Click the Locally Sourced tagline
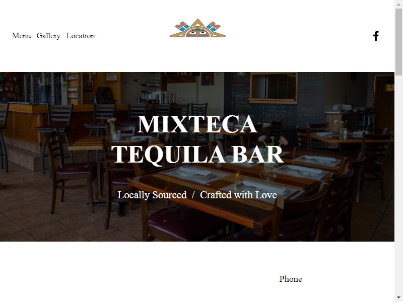403x302 pixels. pos(152,195)
